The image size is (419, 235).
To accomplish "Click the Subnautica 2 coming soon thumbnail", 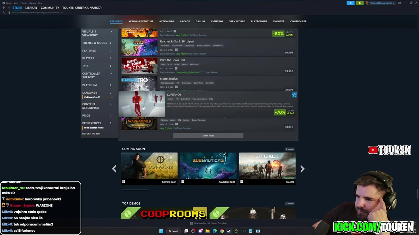I will tap(208, 165).
